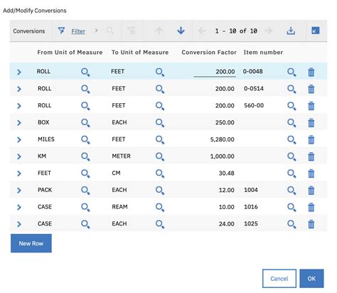The height and width of the screenshot is (293, 337).
Task: Click the To Unit of Measure header
Action: point(140,53)
